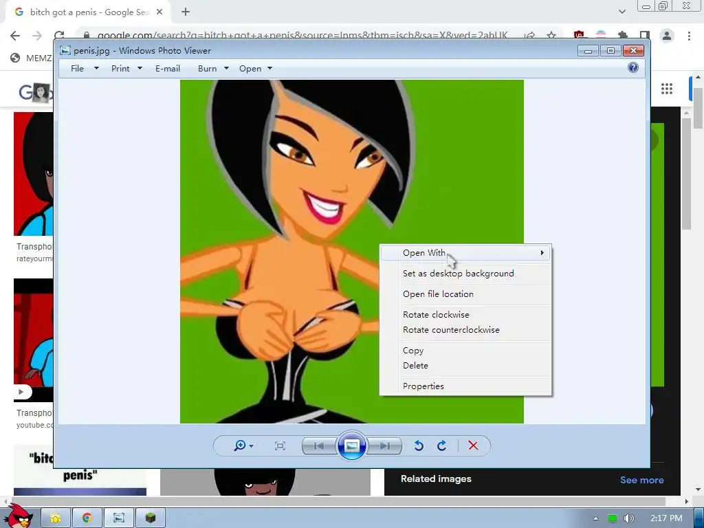The width and height of the screenshot is (704, 528).
Task: Open the Google apps grid
Action: 667,89
